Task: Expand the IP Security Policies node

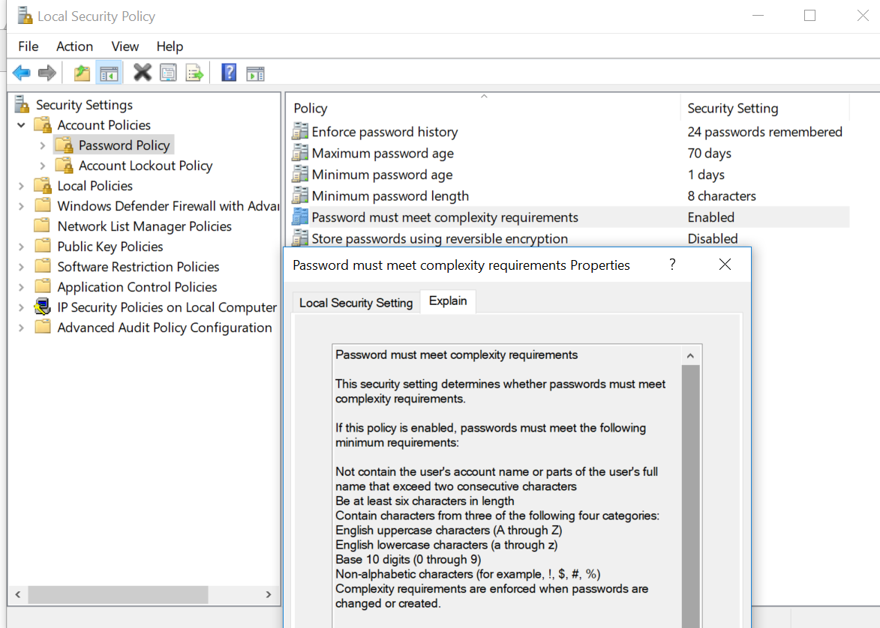Action: coord(21,307)
